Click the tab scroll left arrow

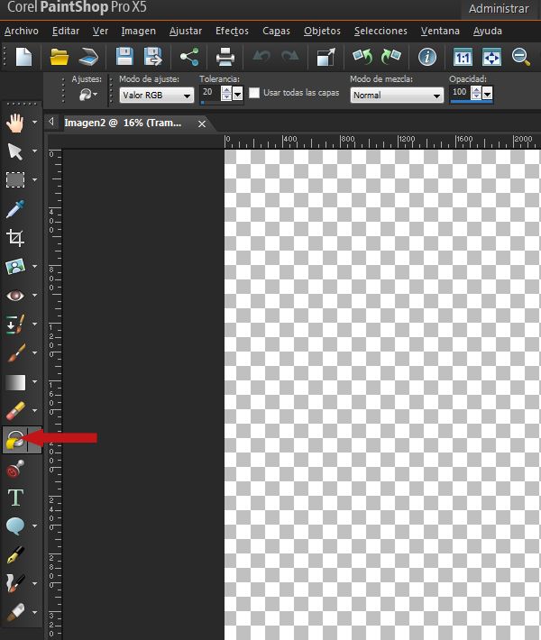(51, 121)
